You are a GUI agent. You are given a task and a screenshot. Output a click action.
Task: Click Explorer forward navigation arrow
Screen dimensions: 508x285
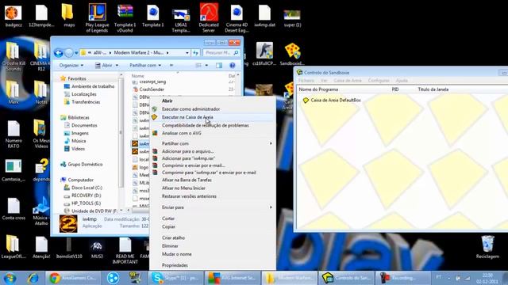69,53
